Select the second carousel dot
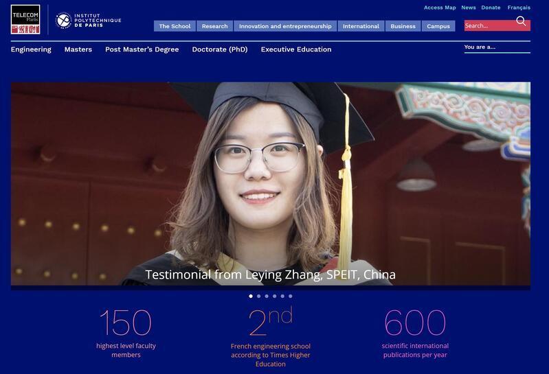 pos(259,296)
